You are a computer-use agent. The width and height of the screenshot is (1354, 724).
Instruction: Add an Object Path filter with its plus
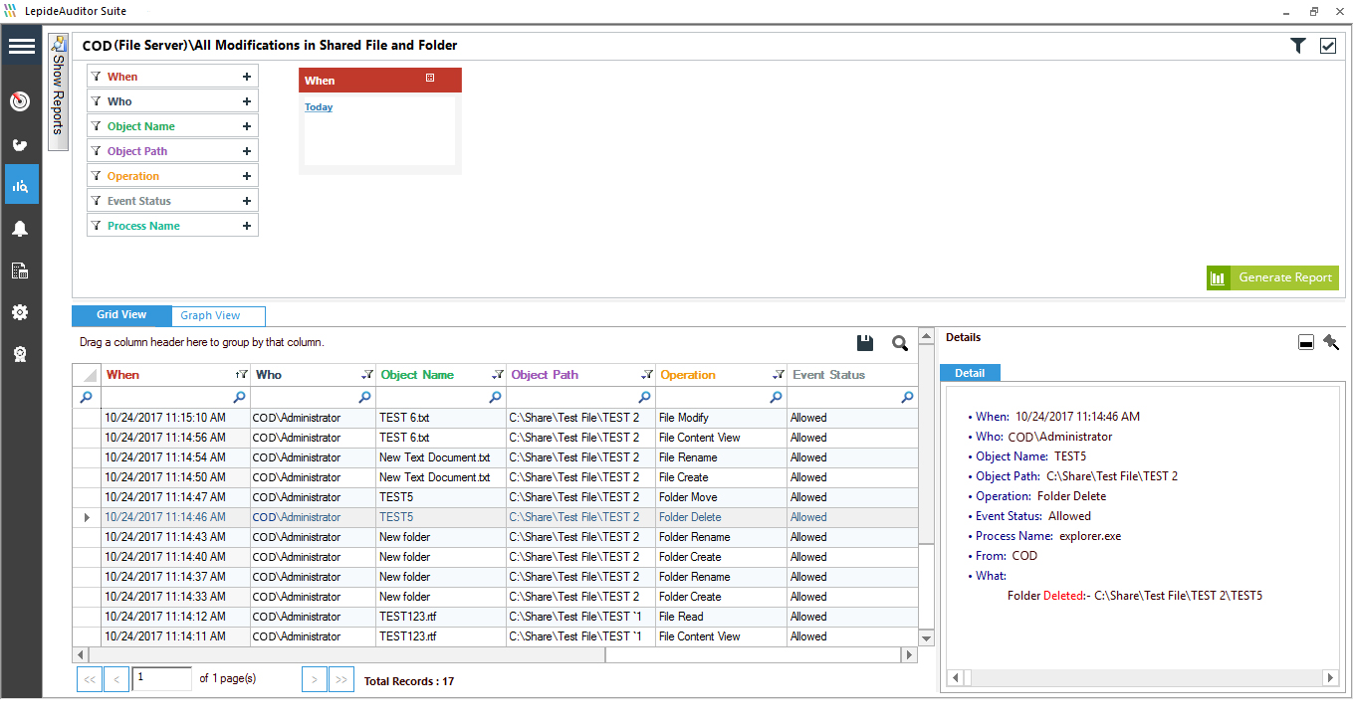[247, 151]
